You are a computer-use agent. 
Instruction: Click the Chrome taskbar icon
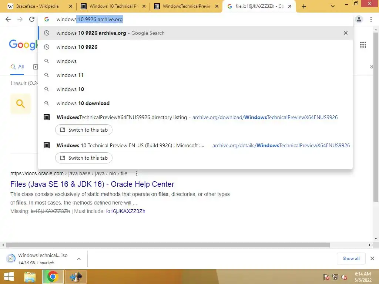pyautogui.click(x=53, y=277)
